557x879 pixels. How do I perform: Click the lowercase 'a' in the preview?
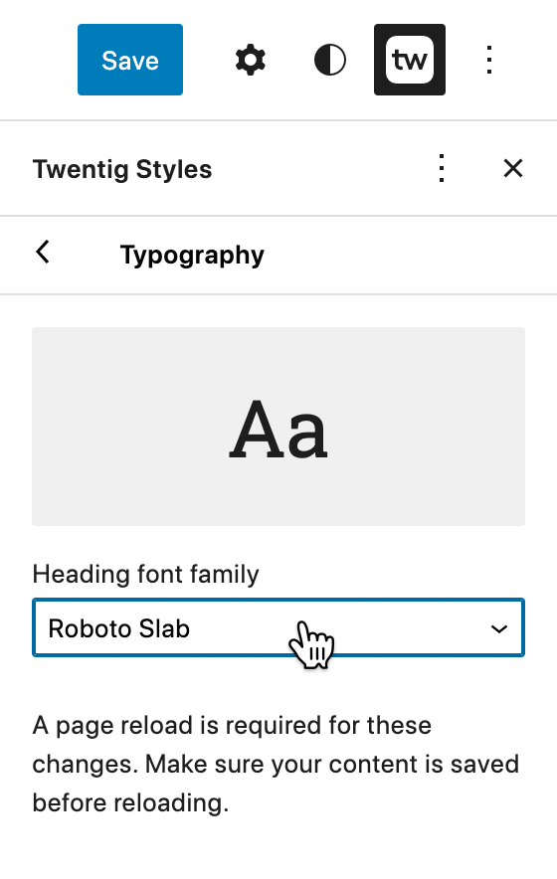(305, 438)
